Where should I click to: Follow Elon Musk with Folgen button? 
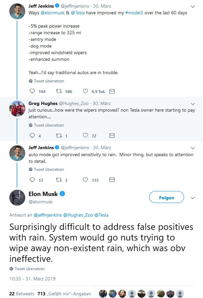point(166,197)
